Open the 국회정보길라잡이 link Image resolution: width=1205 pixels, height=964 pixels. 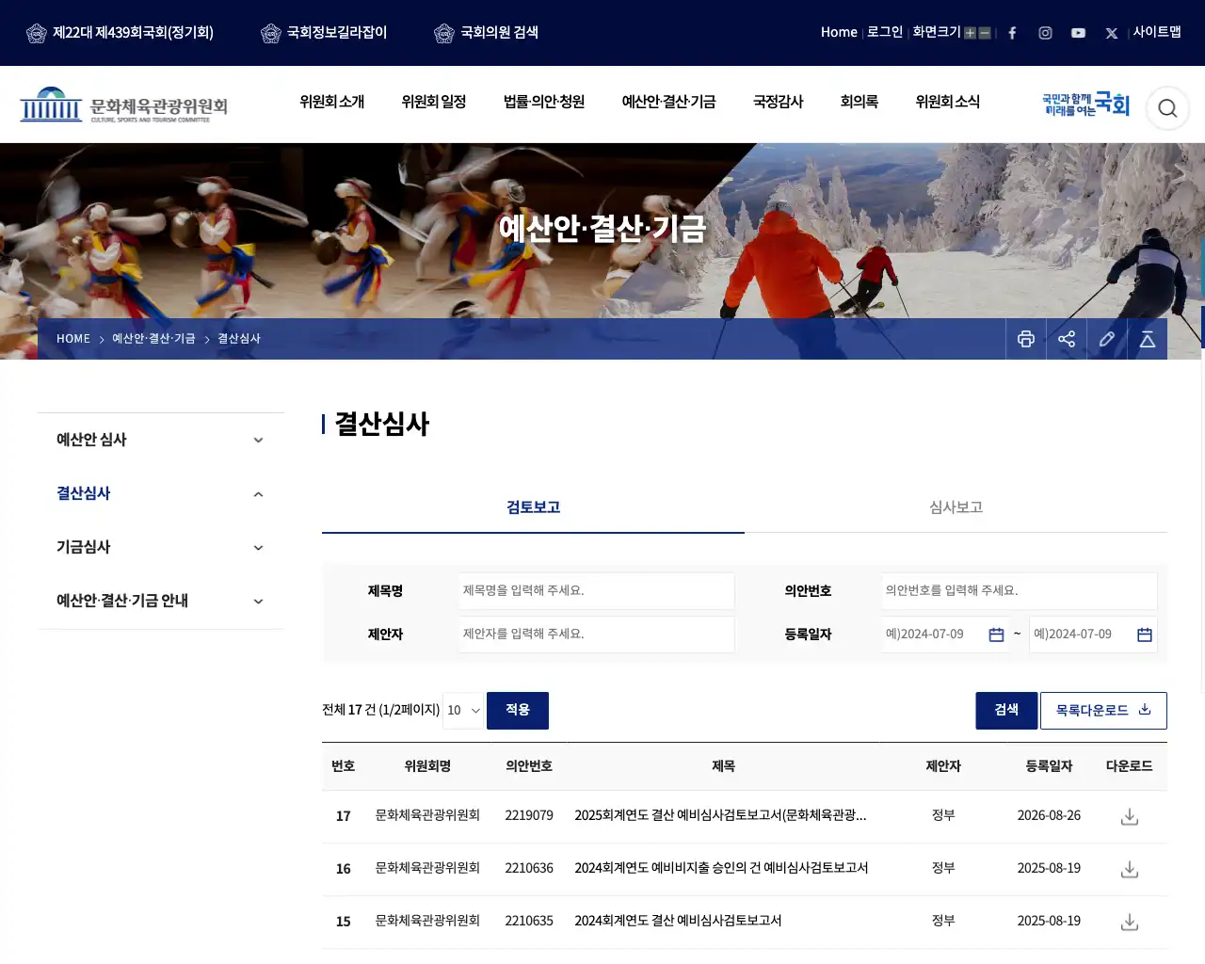324,33
